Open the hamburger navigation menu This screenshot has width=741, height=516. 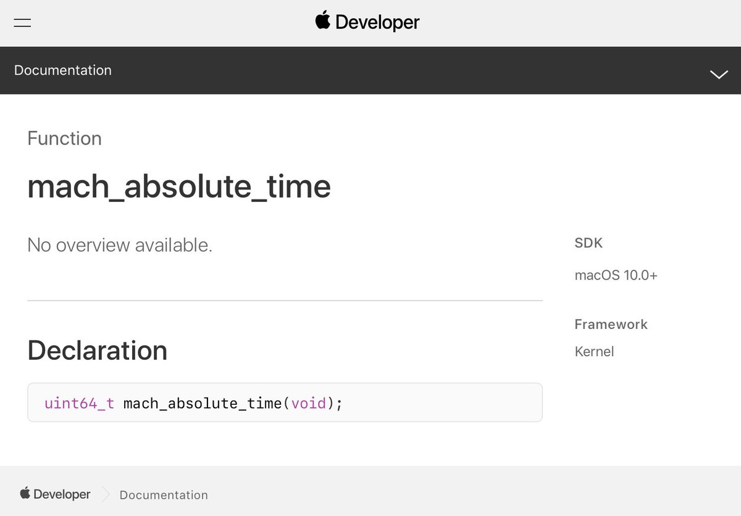pos(23,23)
